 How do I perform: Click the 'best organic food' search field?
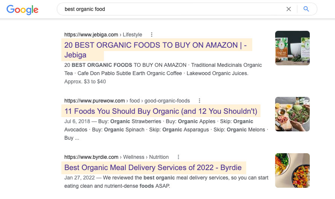169,9
